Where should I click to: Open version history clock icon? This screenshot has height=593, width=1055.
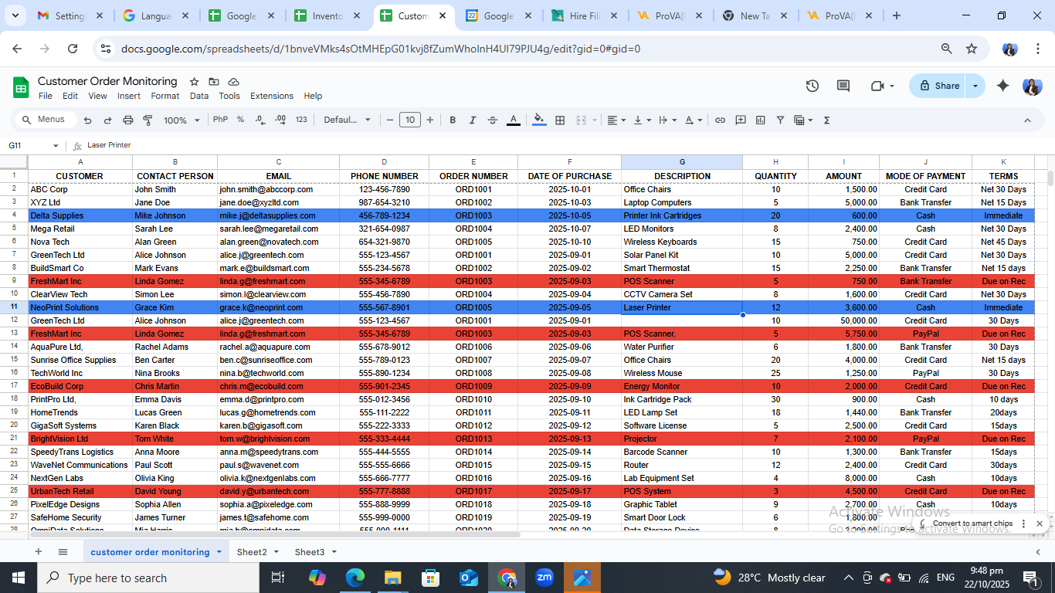(x=812, y=86)
